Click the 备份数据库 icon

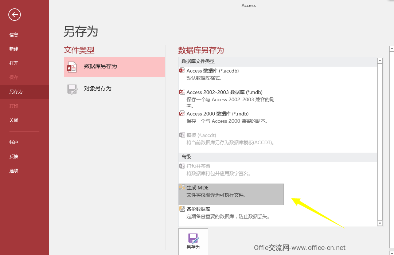click(182, 208)
